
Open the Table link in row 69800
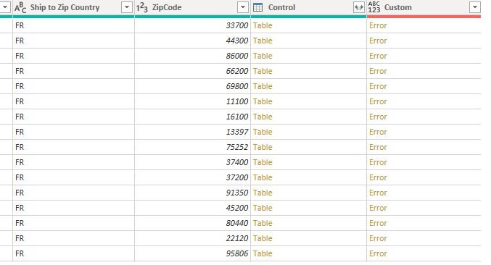pos(263,87)
